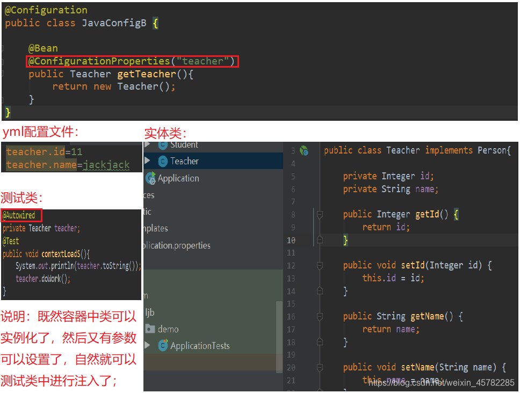520x393 pixels.
Task: Select Student in the project tree
Action: [213, 146]
